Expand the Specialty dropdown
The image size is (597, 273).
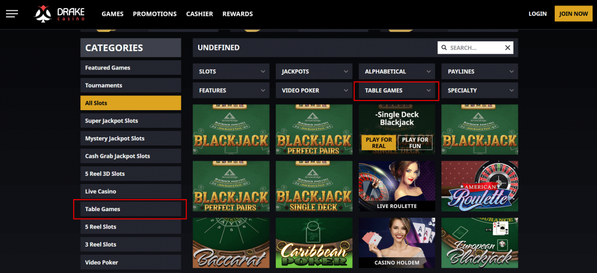coord(480,91)
